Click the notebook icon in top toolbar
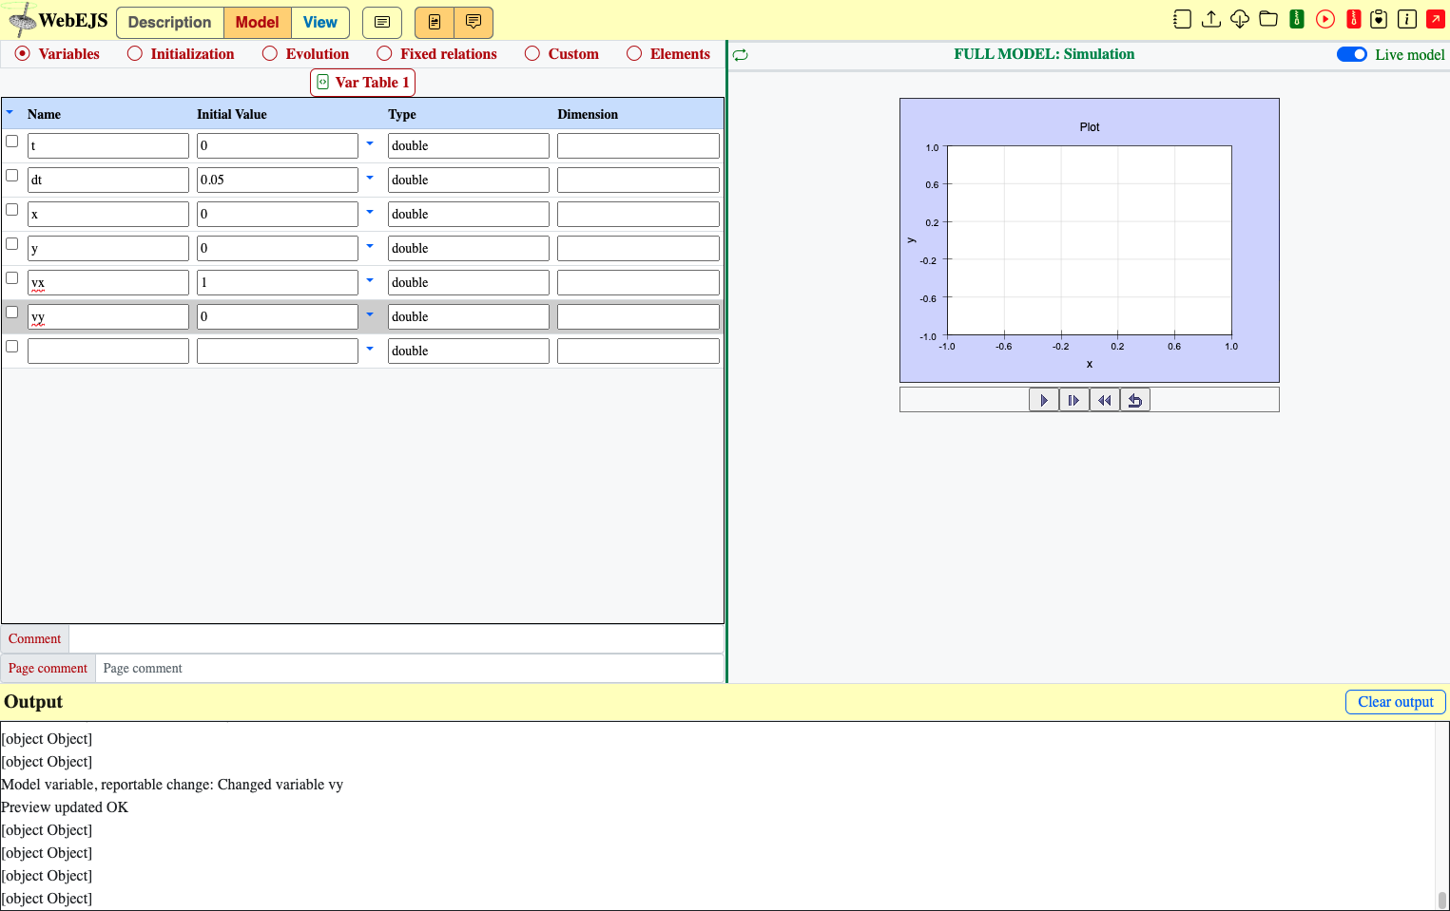This screenshot has height=911, width=1450. (1182, 19)
